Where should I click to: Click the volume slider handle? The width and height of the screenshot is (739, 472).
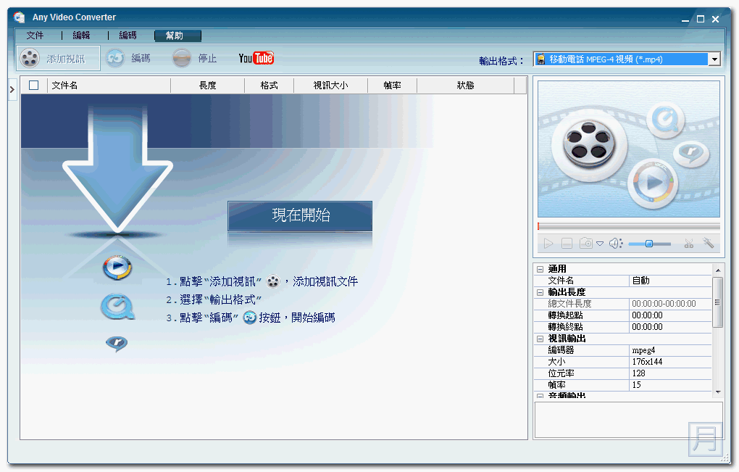648,244
